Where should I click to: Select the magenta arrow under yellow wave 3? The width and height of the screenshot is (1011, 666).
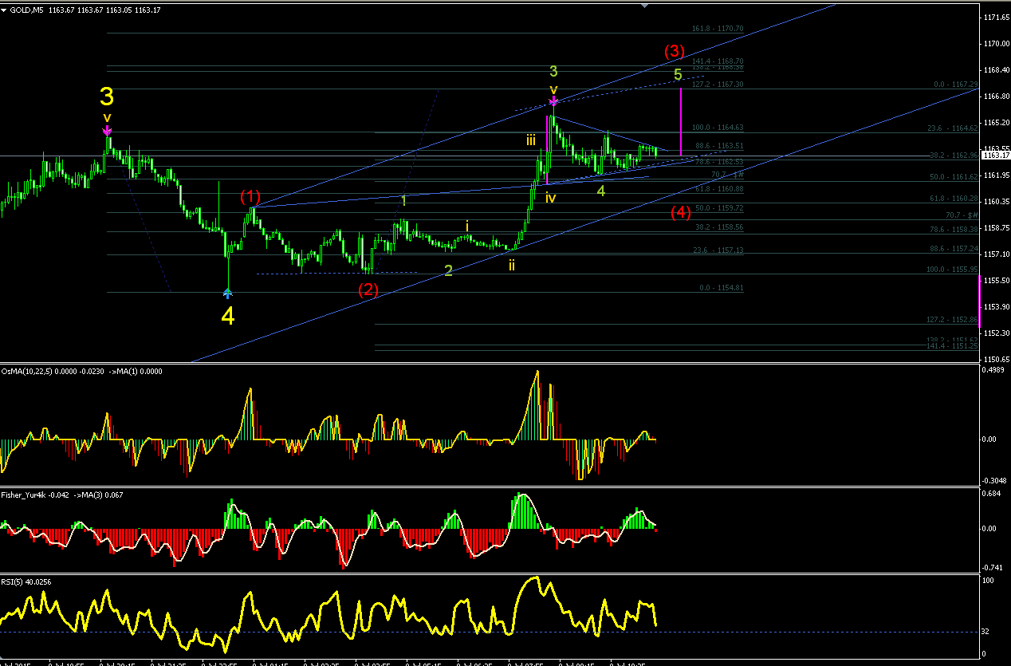point(107,130)
